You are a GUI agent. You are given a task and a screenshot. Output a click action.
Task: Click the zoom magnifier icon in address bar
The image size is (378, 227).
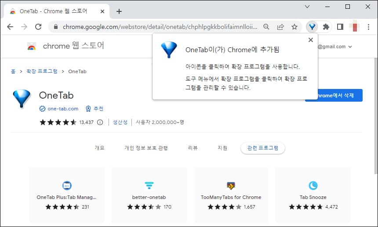[266, 27]
